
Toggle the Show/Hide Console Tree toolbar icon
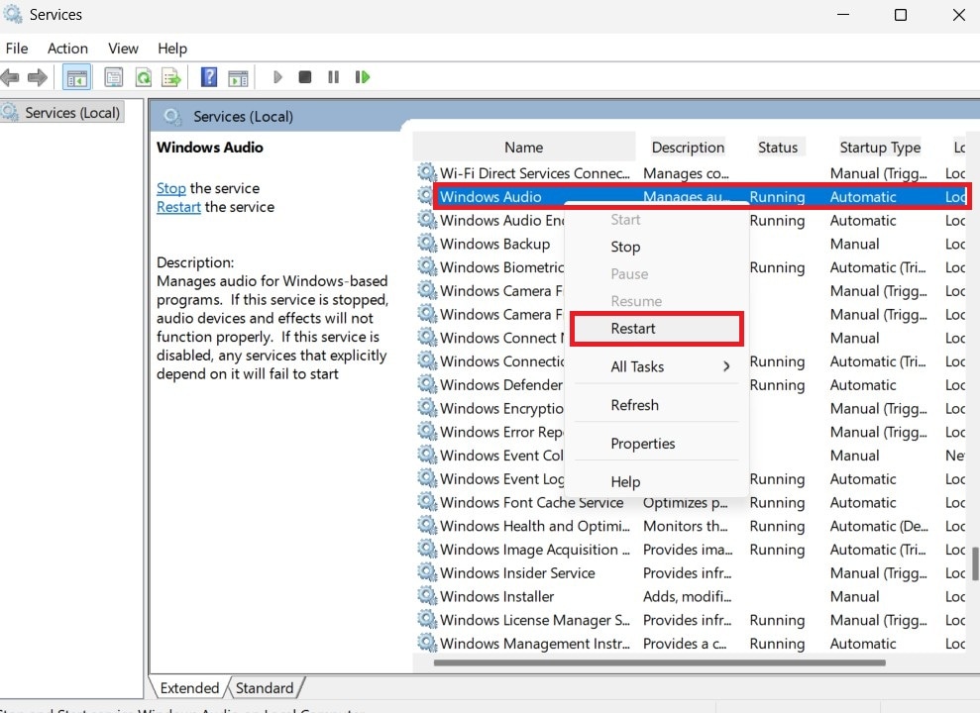point(77,77)
